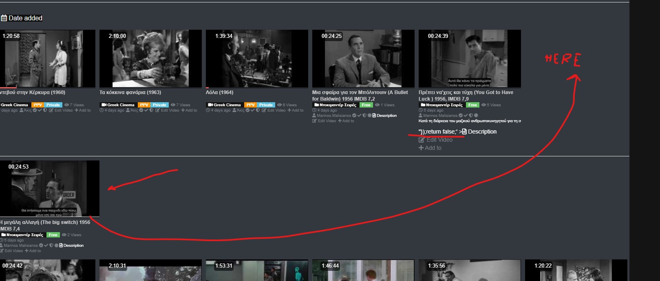Image resolution: width=660 pixels, height=281 pixels.
Task: Open Ντοκιμαντέρ Σειρές category under Bullet for Baldwin
Action: coord(336,105)
